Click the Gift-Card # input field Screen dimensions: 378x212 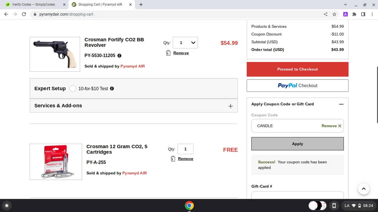[297, 195]
